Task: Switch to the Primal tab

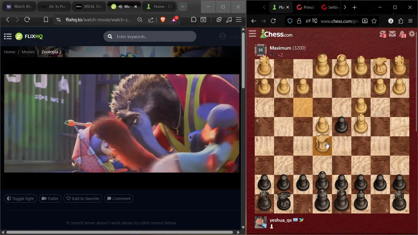Action: pos(306,7)
